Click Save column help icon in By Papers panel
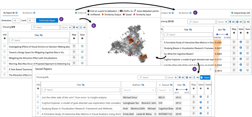252x117 pixels. [82, 38]
